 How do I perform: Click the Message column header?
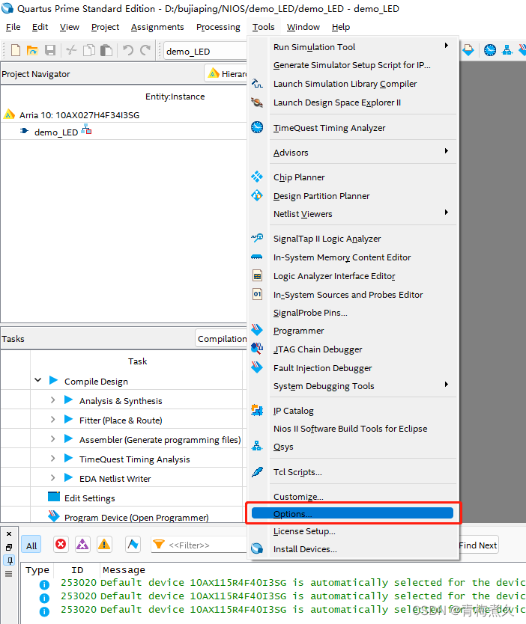point(124,570)
